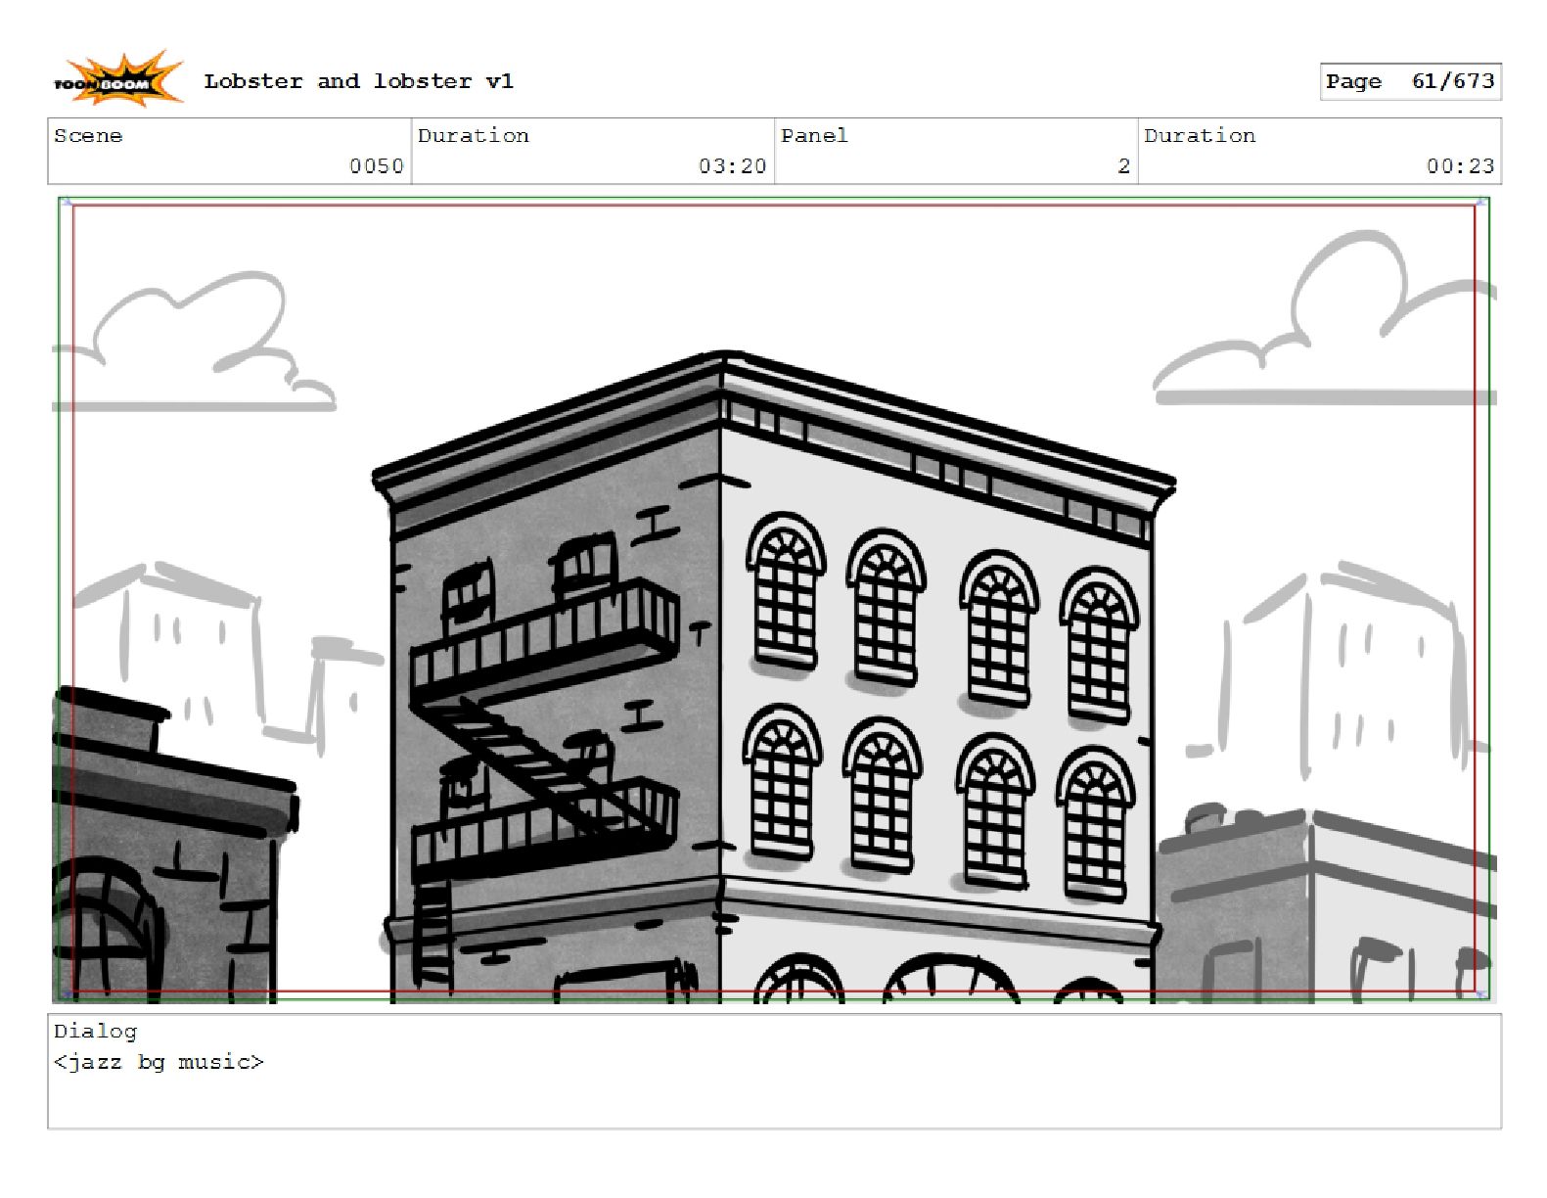The height and width of the screenshot is (1198, 1547).
Task: Click the Scene value '0050'
Action: (377, 166)
